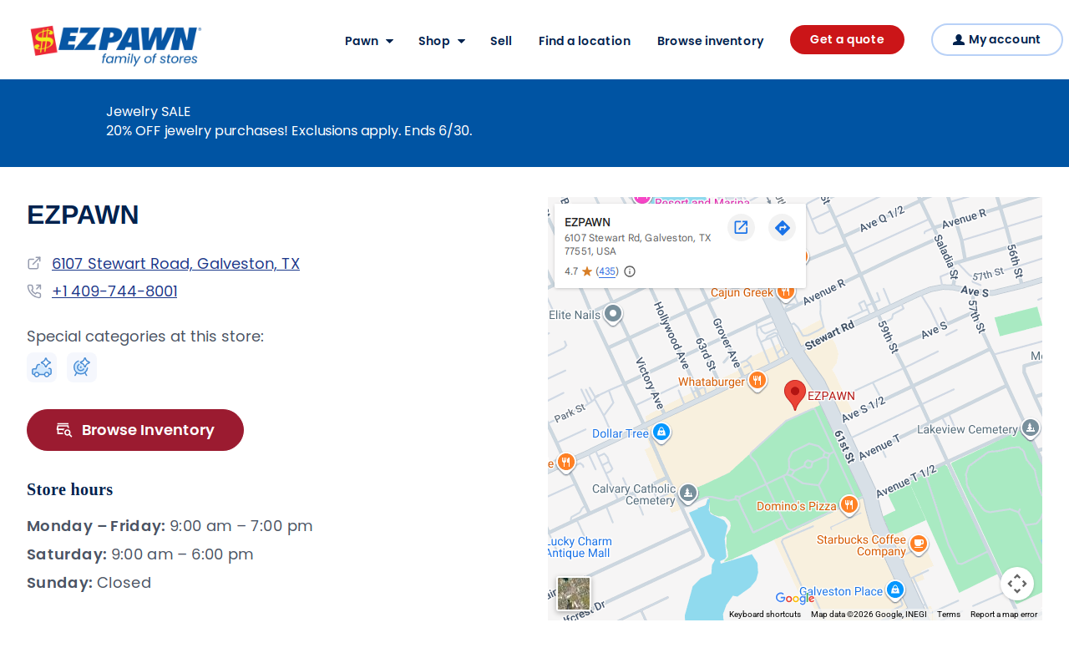The height and width of the screenshot is (668, 1069).
Task: Expand the Shop dropdown menu
Action: pos(442,41)
